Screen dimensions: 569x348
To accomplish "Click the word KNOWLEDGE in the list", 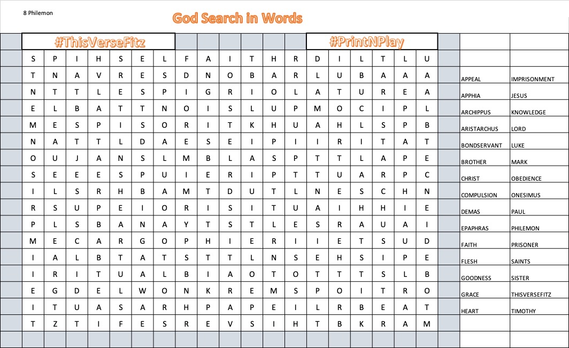I will click(528, 112).
